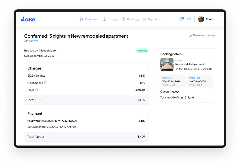
Task: Click the Cleaning fee info icon
Action: [45, 83]
